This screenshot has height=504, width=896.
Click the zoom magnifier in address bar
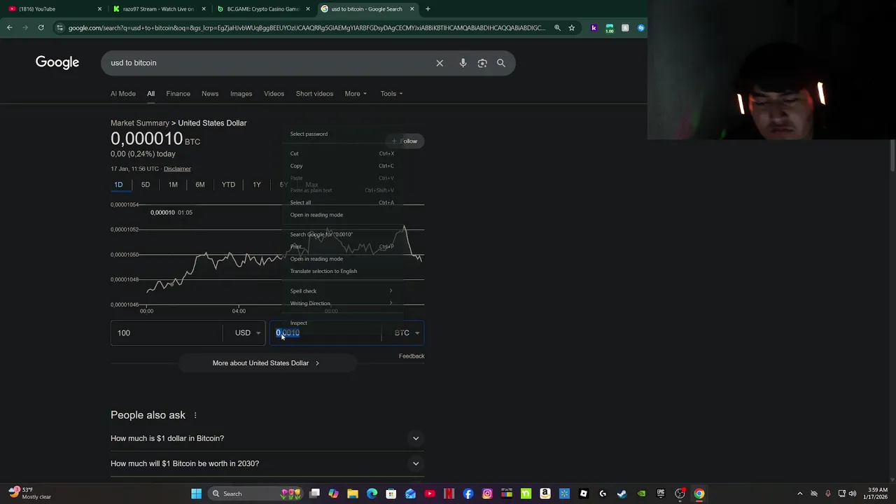tap(557, 28)
